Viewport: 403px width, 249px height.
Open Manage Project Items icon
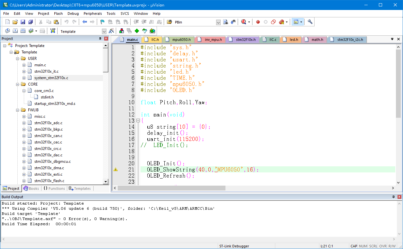[122, 31]
